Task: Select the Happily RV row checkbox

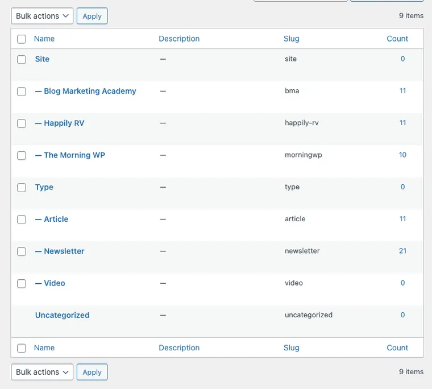Action: 22,123
